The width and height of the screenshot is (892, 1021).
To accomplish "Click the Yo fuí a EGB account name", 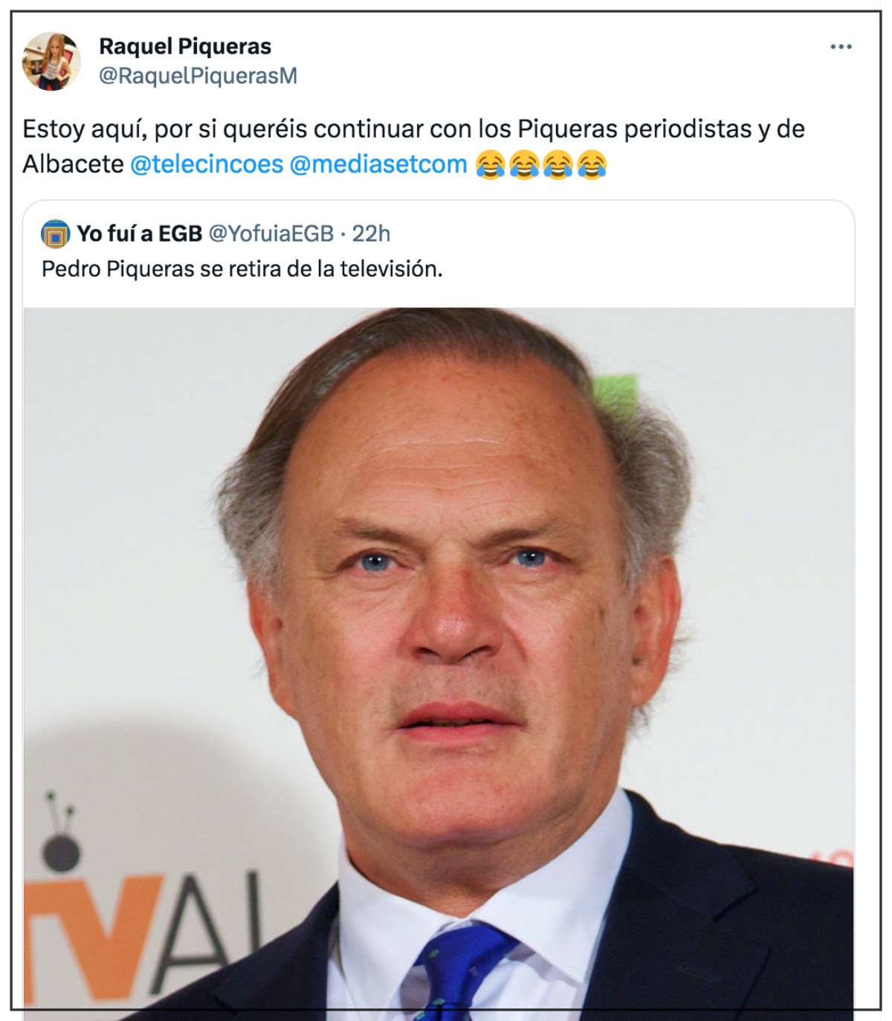I will point(140,233).
